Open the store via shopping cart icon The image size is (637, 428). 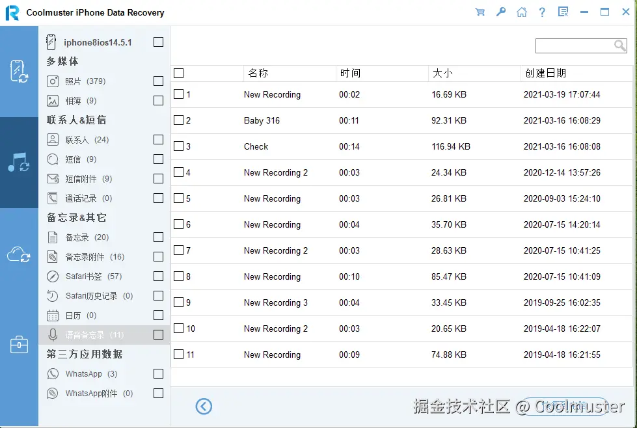coord(480,12)
